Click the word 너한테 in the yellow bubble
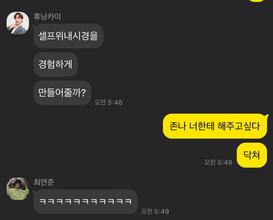Screen dimensions: 273x220 [201, 126]
